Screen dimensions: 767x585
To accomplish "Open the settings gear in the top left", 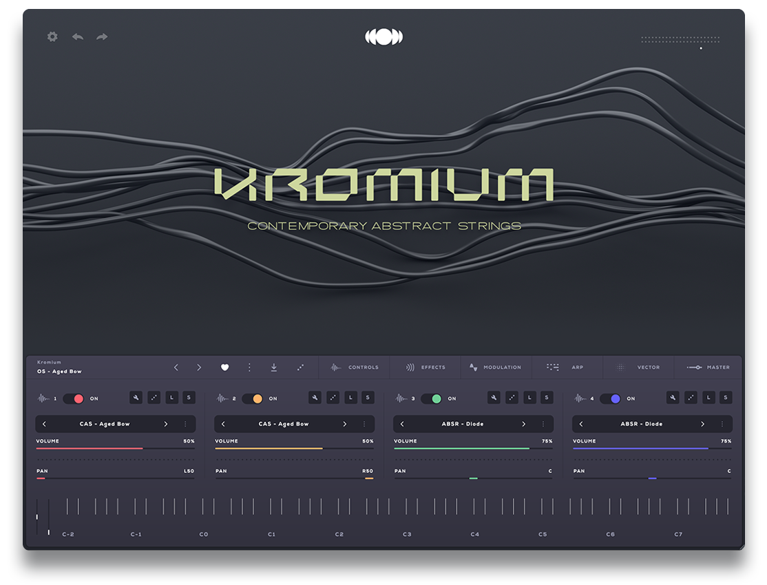I will tap(52, 36).
